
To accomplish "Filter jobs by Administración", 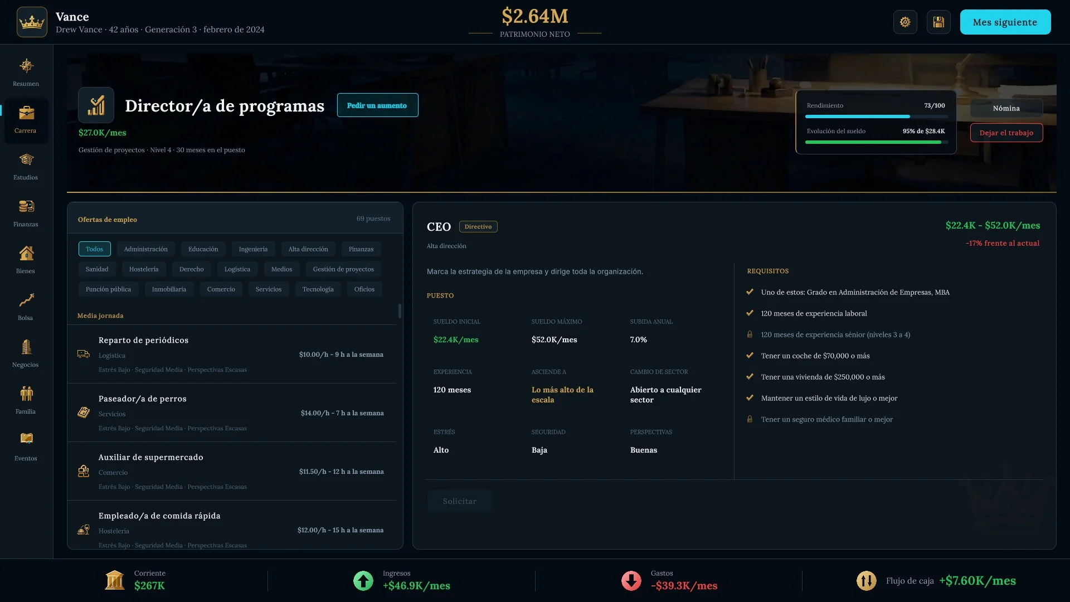I will point(145,249).
